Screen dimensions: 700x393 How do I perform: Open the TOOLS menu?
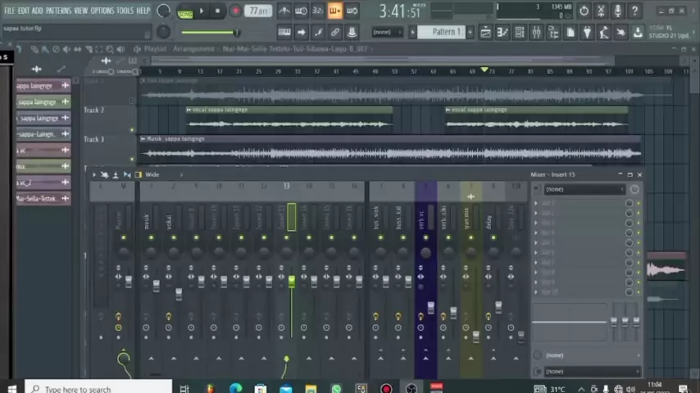[125, 11]
